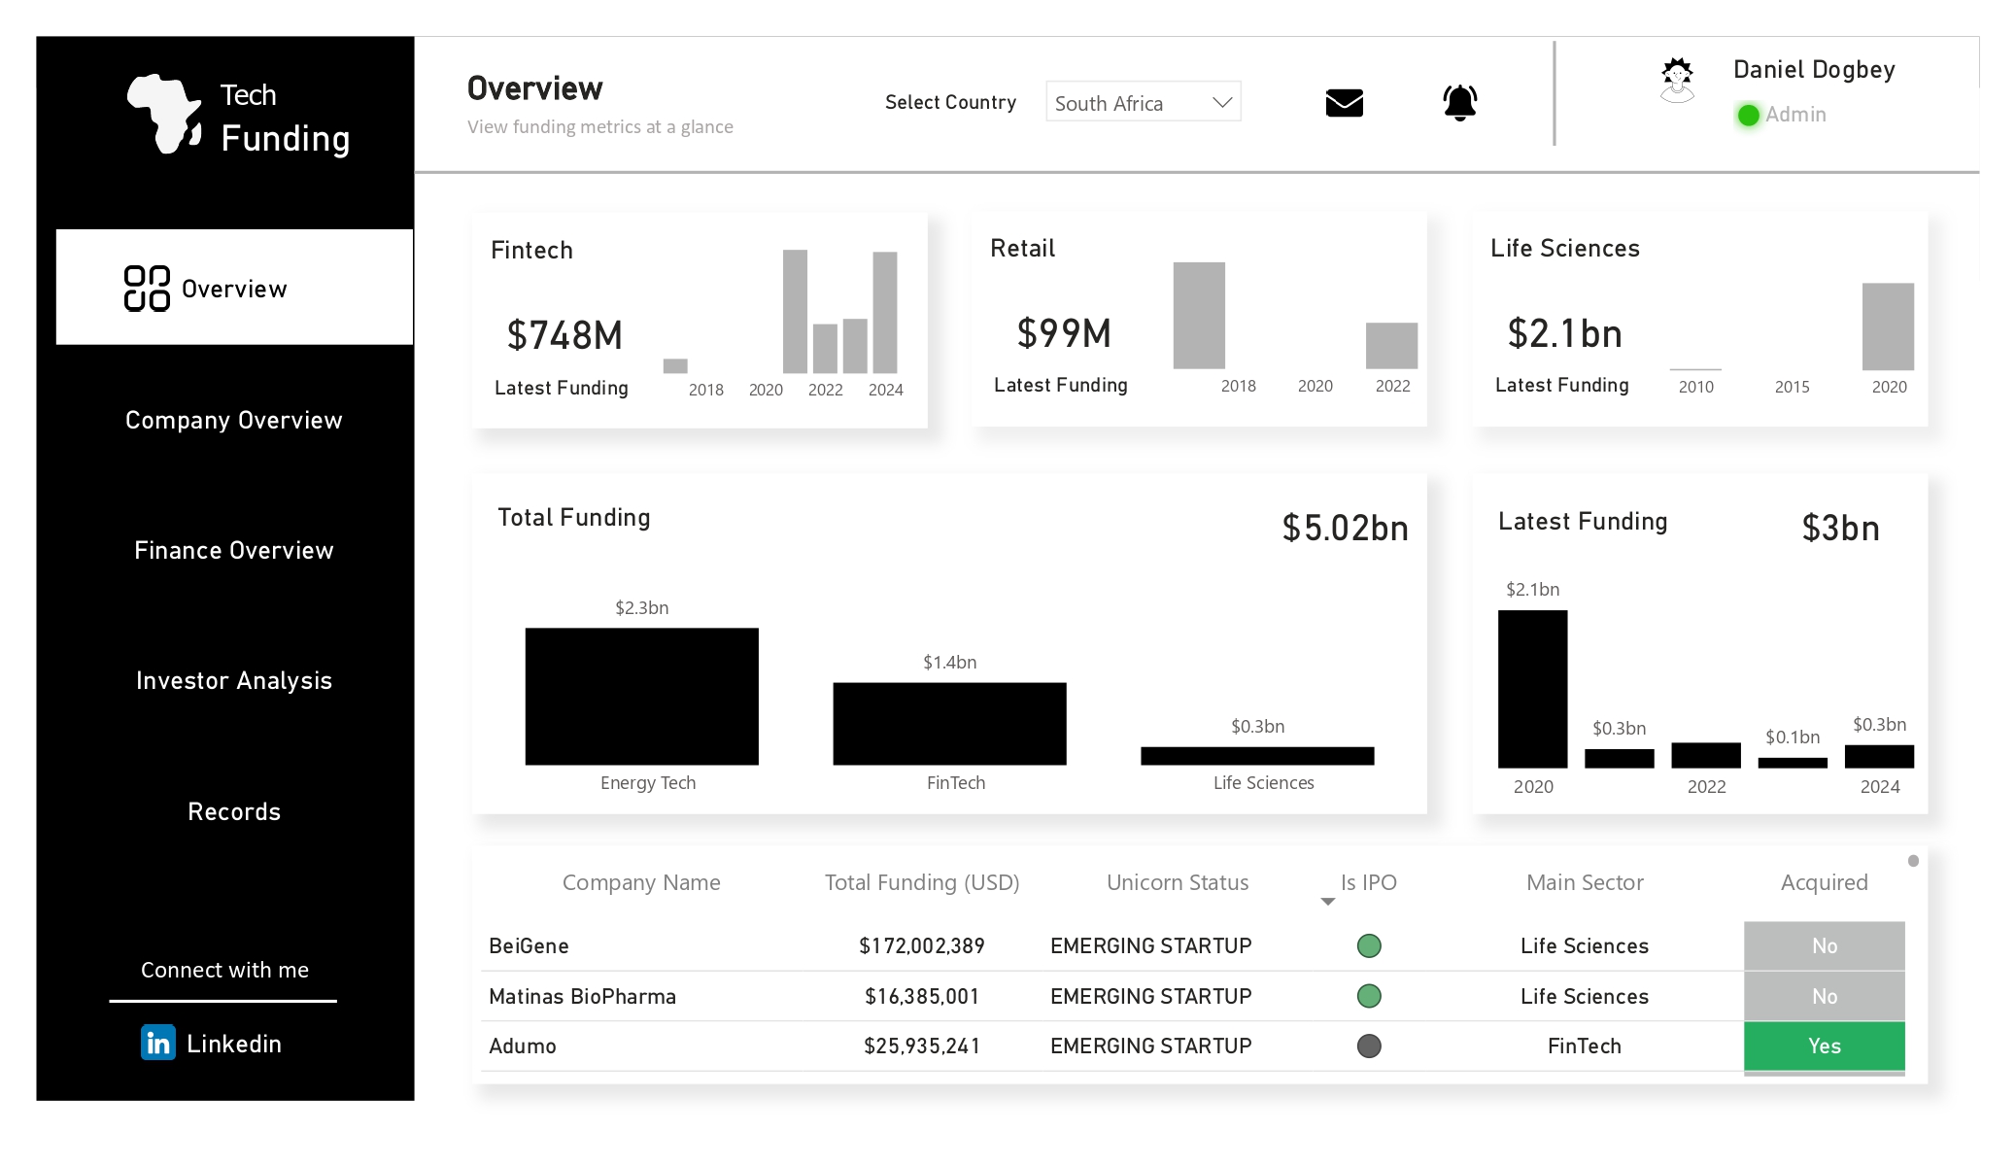Click the 2020 Latest Funding bar
The width and height of the screenshot is (2016, 1166).
pyautogui.click(x=1532, y=689)
